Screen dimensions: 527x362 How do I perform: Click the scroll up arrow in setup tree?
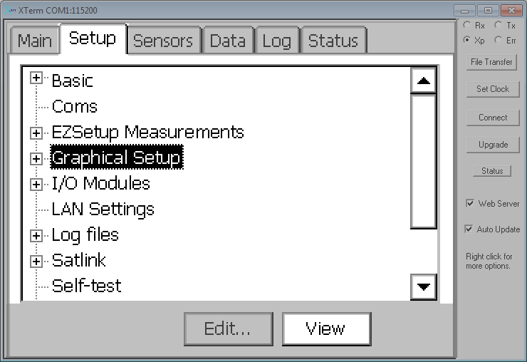coord(424,81)
